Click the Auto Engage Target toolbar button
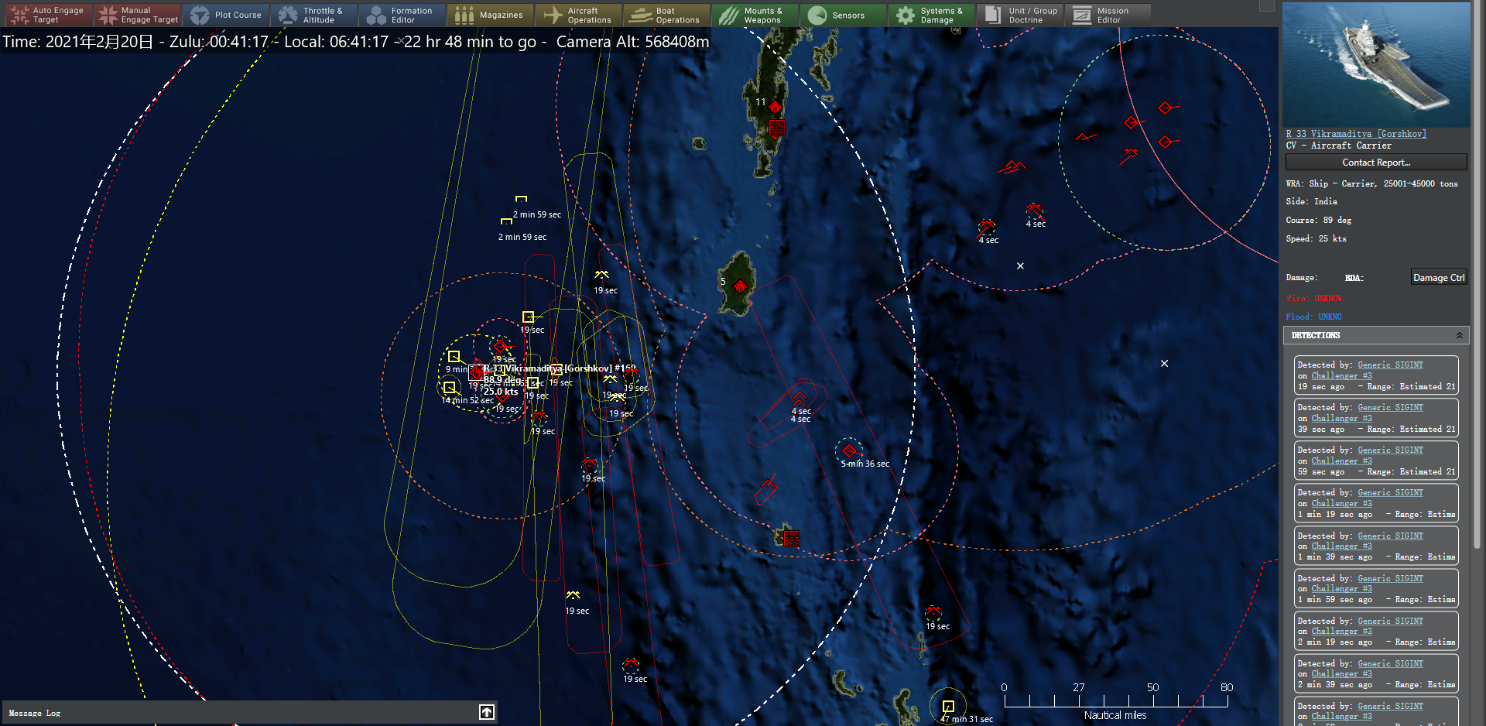Viewport: 1486px width, 726px height. point(50,15)
